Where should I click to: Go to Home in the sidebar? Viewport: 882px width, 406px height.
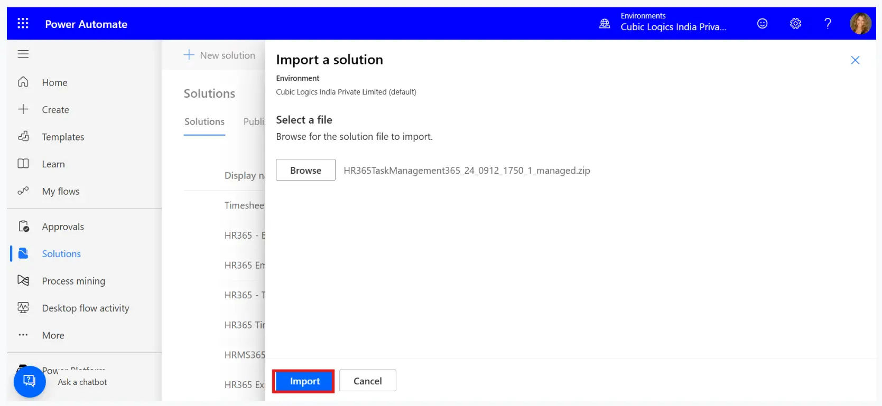(x=54, y=82)
